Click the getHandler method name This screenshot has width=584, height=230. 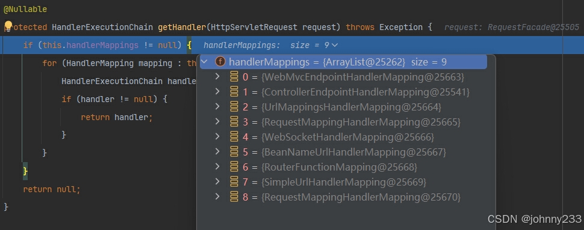click(x=182, y=27)
